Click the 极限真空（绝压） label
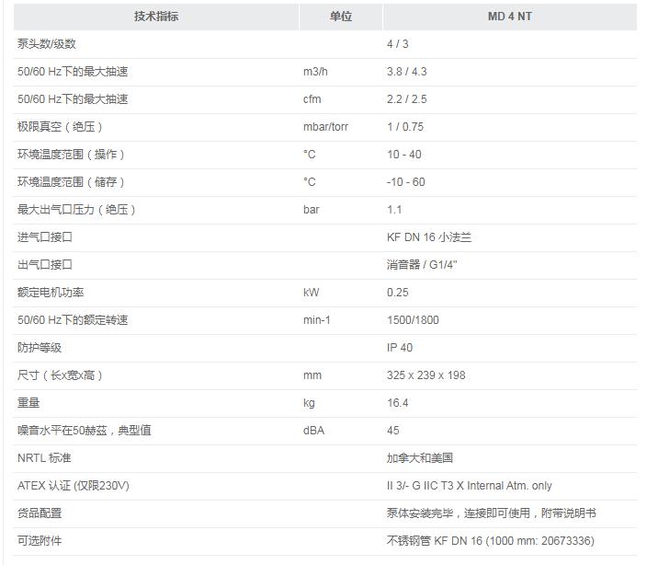Image resolution: width=647 pixels, height=565 pixels. [x=61, y=126]
